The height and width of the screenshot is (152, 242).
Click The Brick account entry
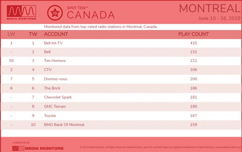coord(52,88)
